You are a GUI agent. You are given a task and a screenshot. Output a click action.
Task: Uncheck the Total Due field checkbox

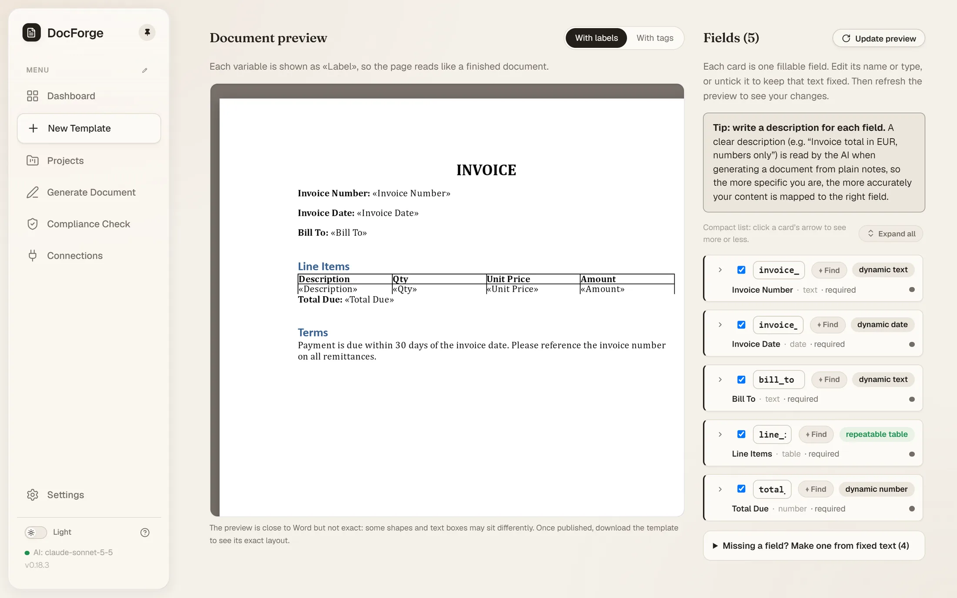(x=741, y=489)
